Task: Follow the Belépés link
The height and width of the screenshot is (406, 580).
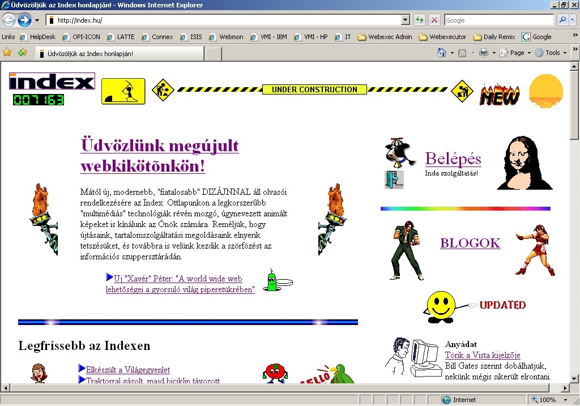Action: pos(453,159)
